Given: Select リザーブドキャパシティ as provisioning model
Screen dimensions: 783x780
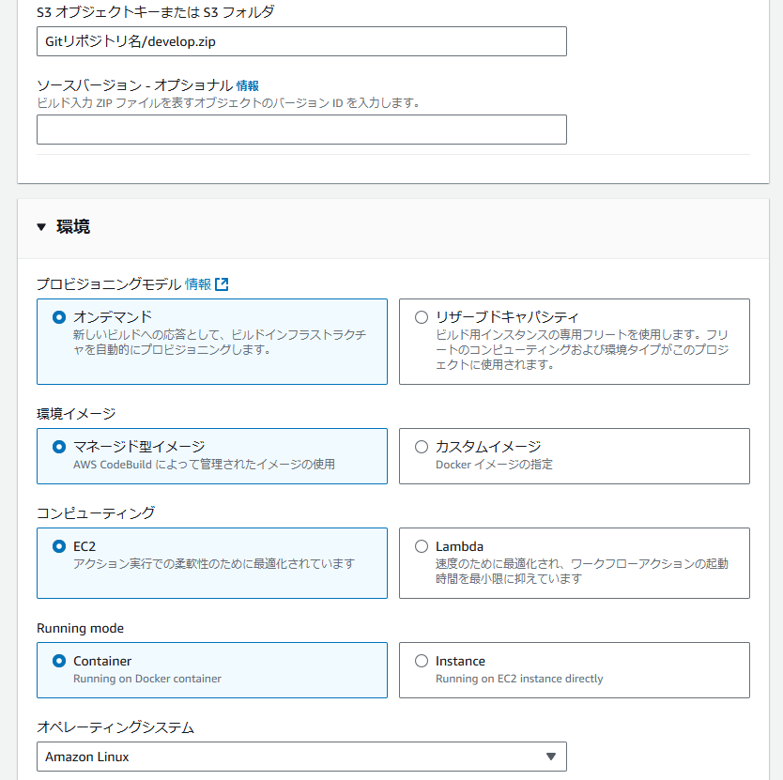Looking at the screenshot, I should click(x=421, y=316).
